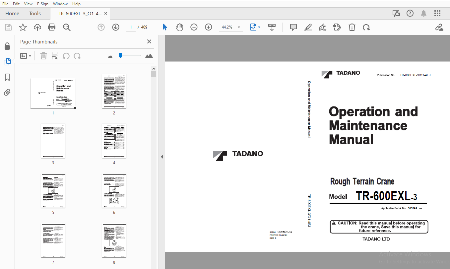This screenshot has height=269, width=450.
Task: Open the Window menu
Action: tap(60, 4)
